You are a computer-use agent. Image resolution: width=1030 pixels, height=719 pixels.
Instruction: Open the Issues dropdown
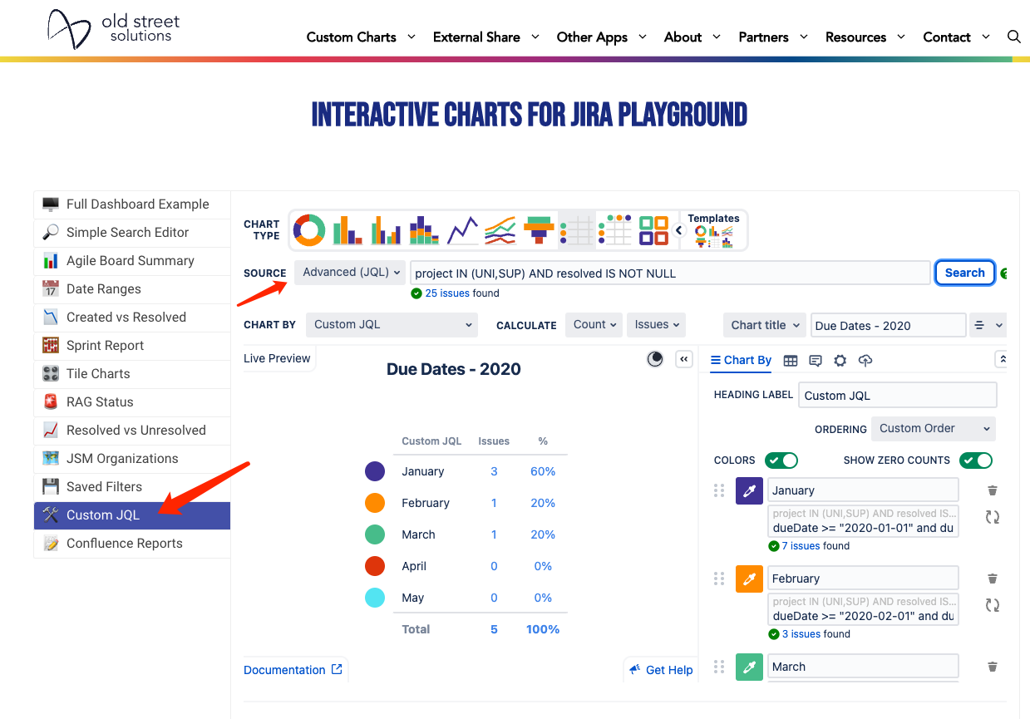(656, 325)
